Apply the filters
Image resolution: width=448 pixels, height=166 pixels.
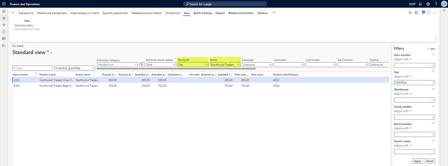417,161
